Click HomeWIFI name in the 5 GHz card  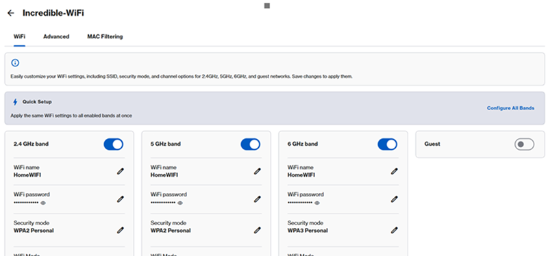164,175
